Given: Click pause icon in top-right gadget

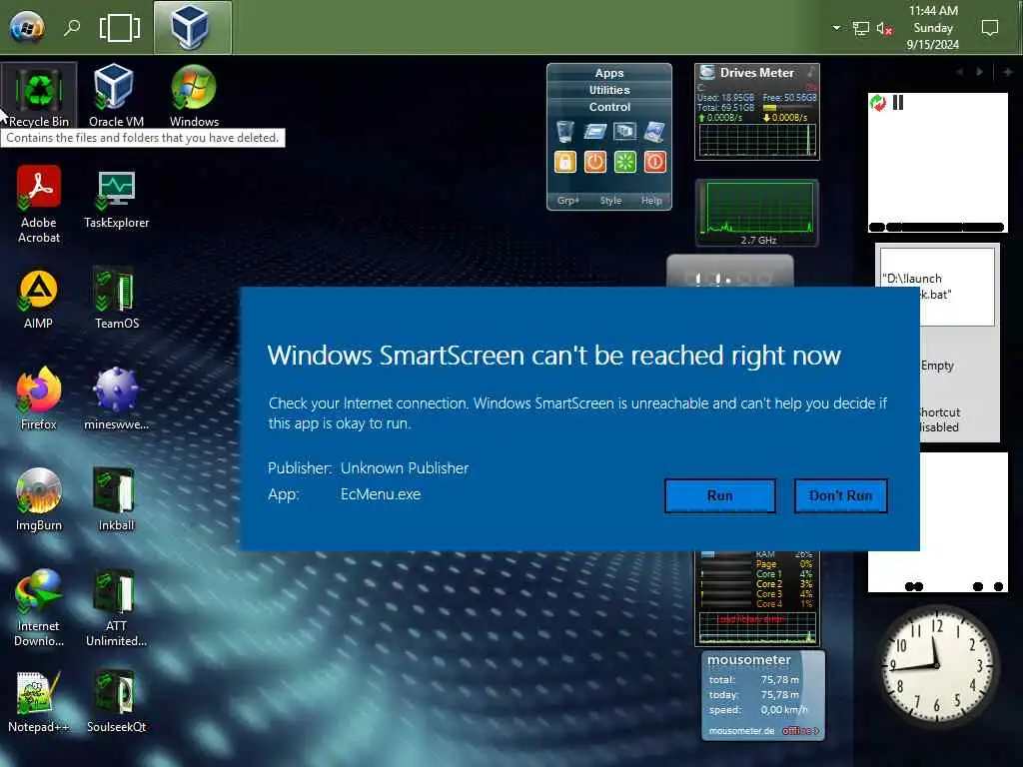Looking at the screenshot, I should coord(898,103).
